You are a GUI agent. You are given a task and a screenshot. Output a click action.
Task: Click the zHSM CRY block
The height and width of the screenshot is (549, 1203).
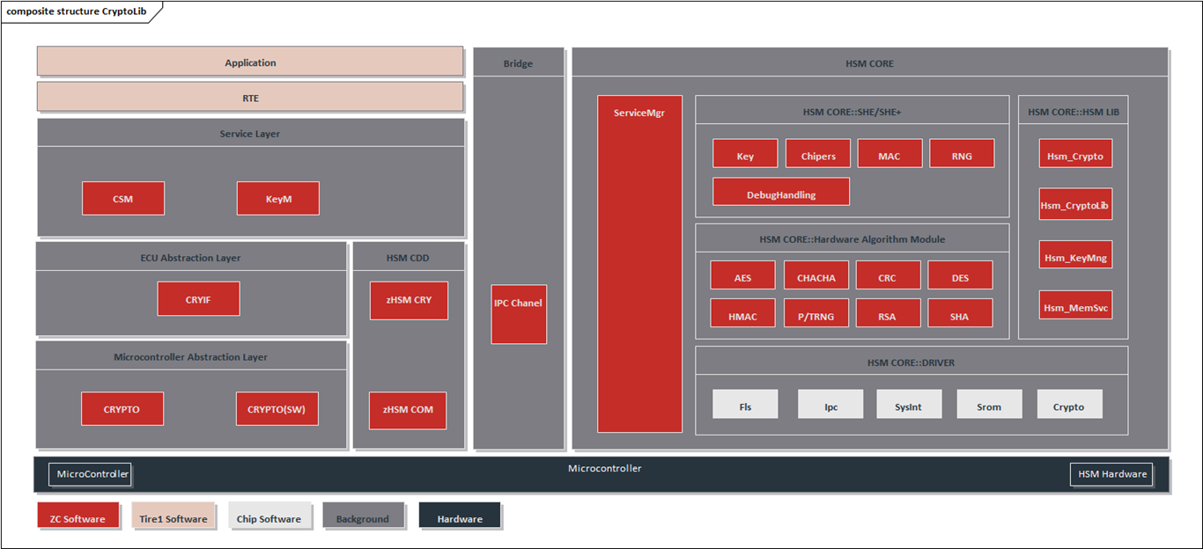pyautogui.click(x=408, y=300)
